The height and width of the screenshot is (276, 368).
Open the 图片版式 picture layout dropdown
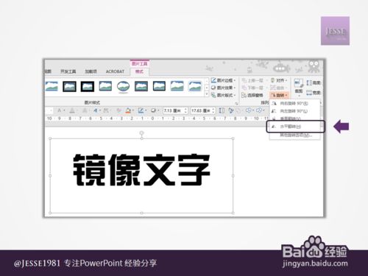click(x=224, y=95)
